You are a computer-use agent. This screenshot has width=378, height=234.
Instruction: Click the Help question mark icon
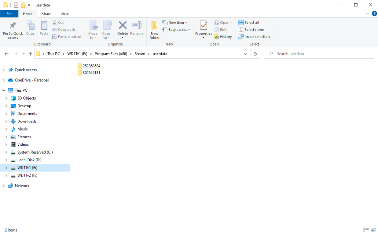pos(374,14)
